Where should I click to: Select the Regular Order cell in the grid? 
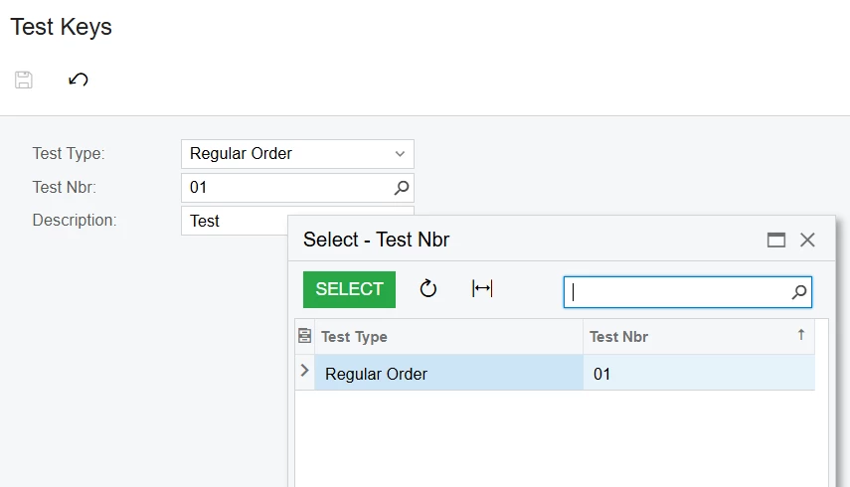click(448, 374)
